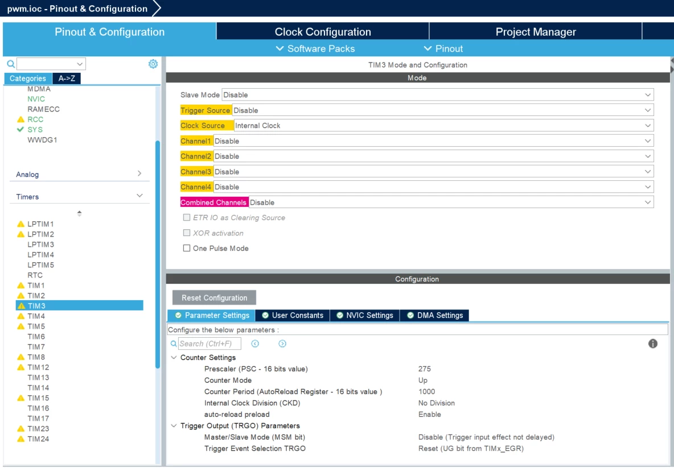
Task: Switch to A->Z list tab
Action: point(67,78)
